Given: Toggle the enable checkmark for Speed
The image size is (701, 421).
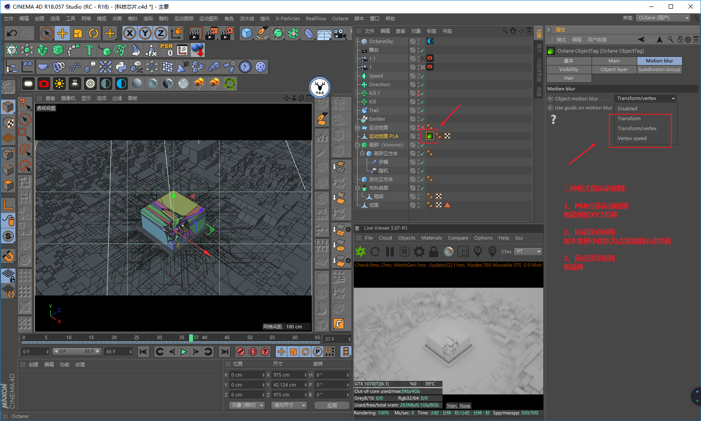Looking at the screenshot, I should (423, 76).
